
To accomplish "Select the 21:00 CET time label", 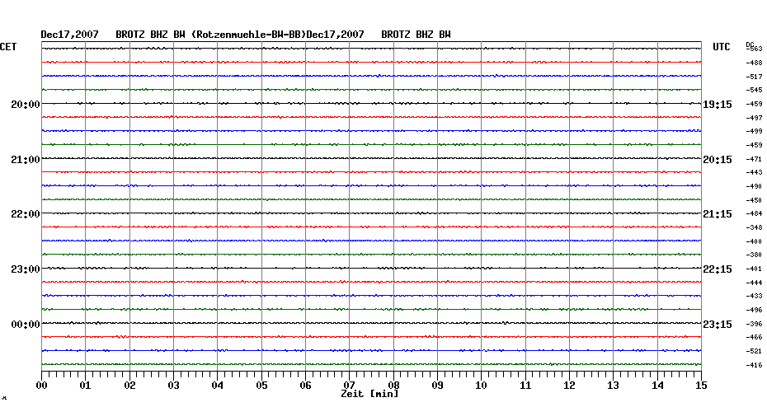I will click(x=26, y=159).
